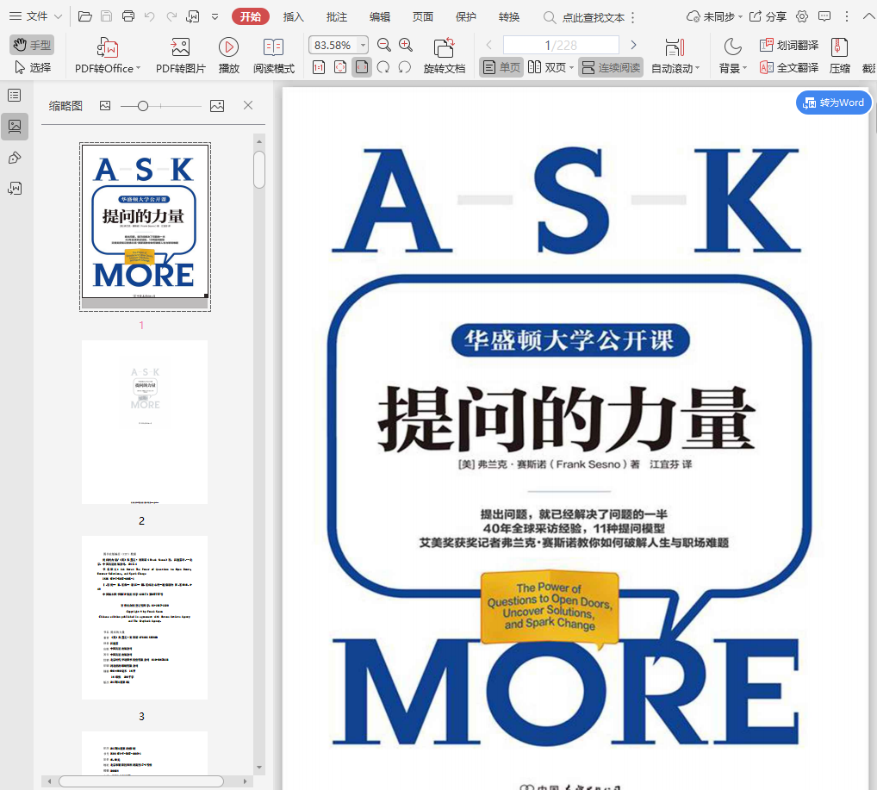This screenshot has height=790, width=877.
Task: Toggle thumbnail panel sidebar icon
Action: tap(15, 127)
